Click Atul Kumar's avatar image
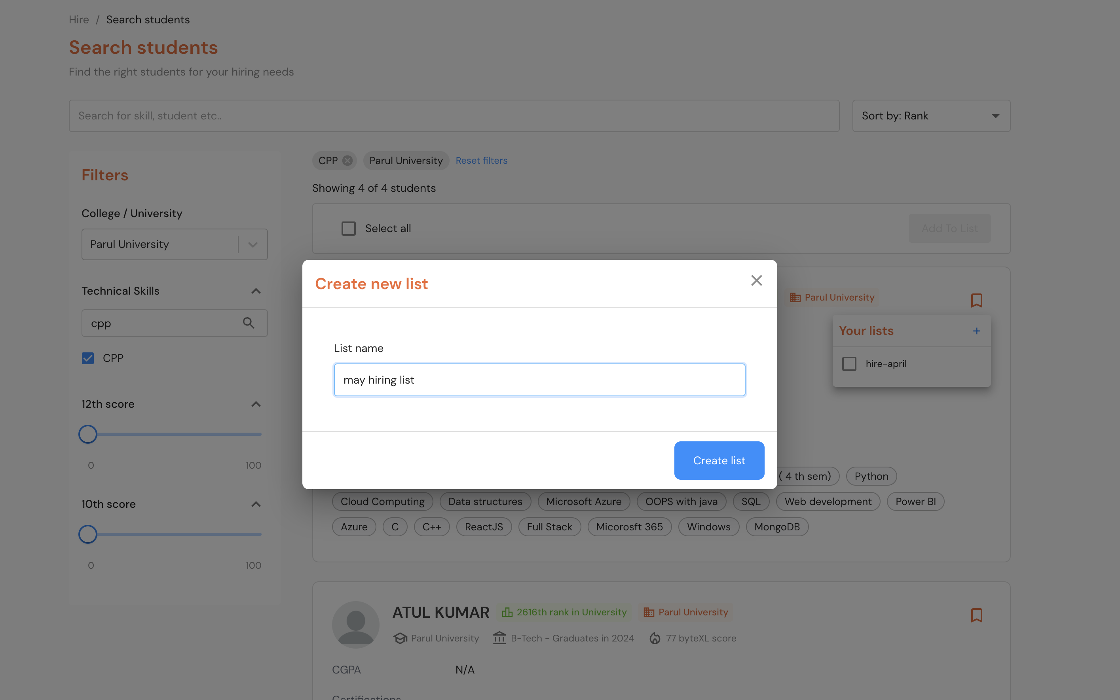 [355, 624]
